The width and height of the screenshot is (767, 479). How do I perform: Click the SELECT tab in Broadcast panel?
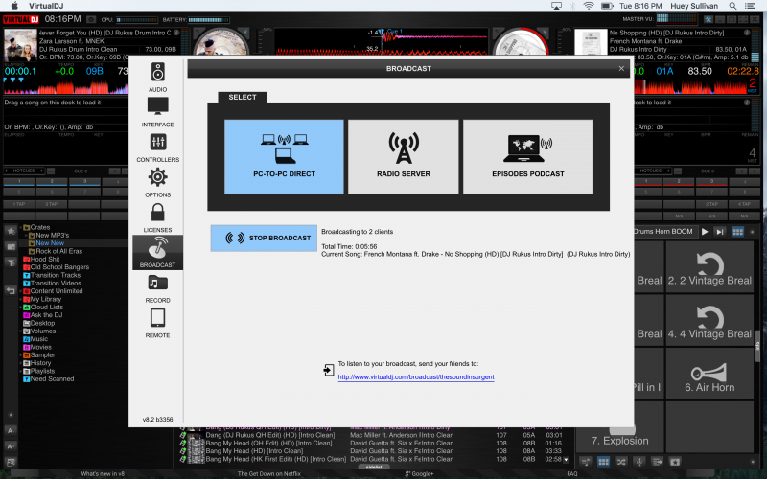[x=242, y=97]
